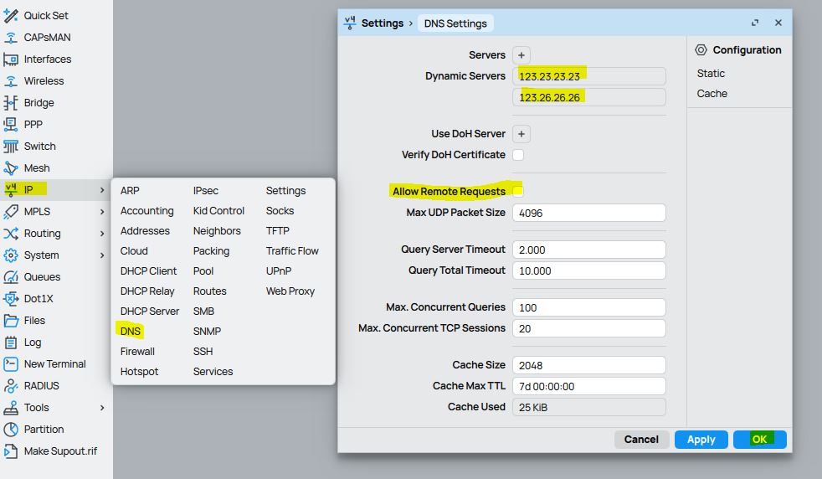Open Interfaces via its sidebar icon
This screenshot has width=822, height=479.
(x=11, y=59)
